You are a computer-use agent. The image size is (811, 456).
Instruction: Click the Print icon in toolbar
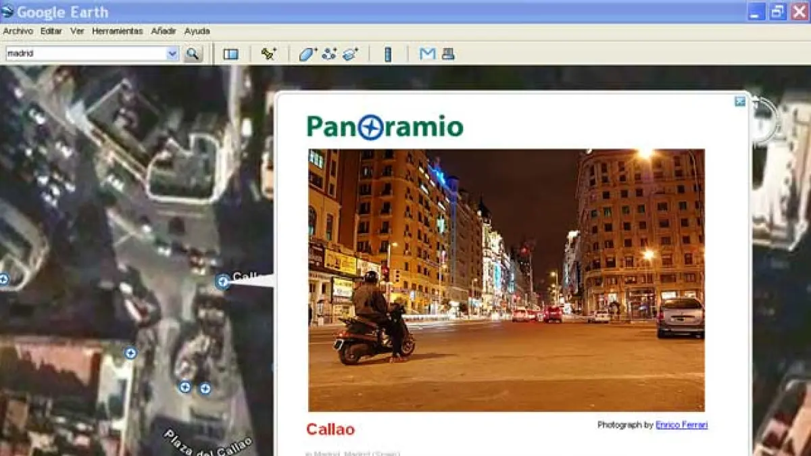(447, 54)
